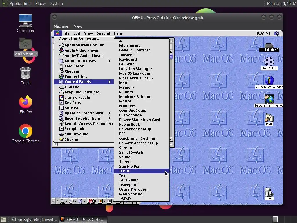Open Monitors & Sound control panel

pyautogui.click(x=142, y=96)
